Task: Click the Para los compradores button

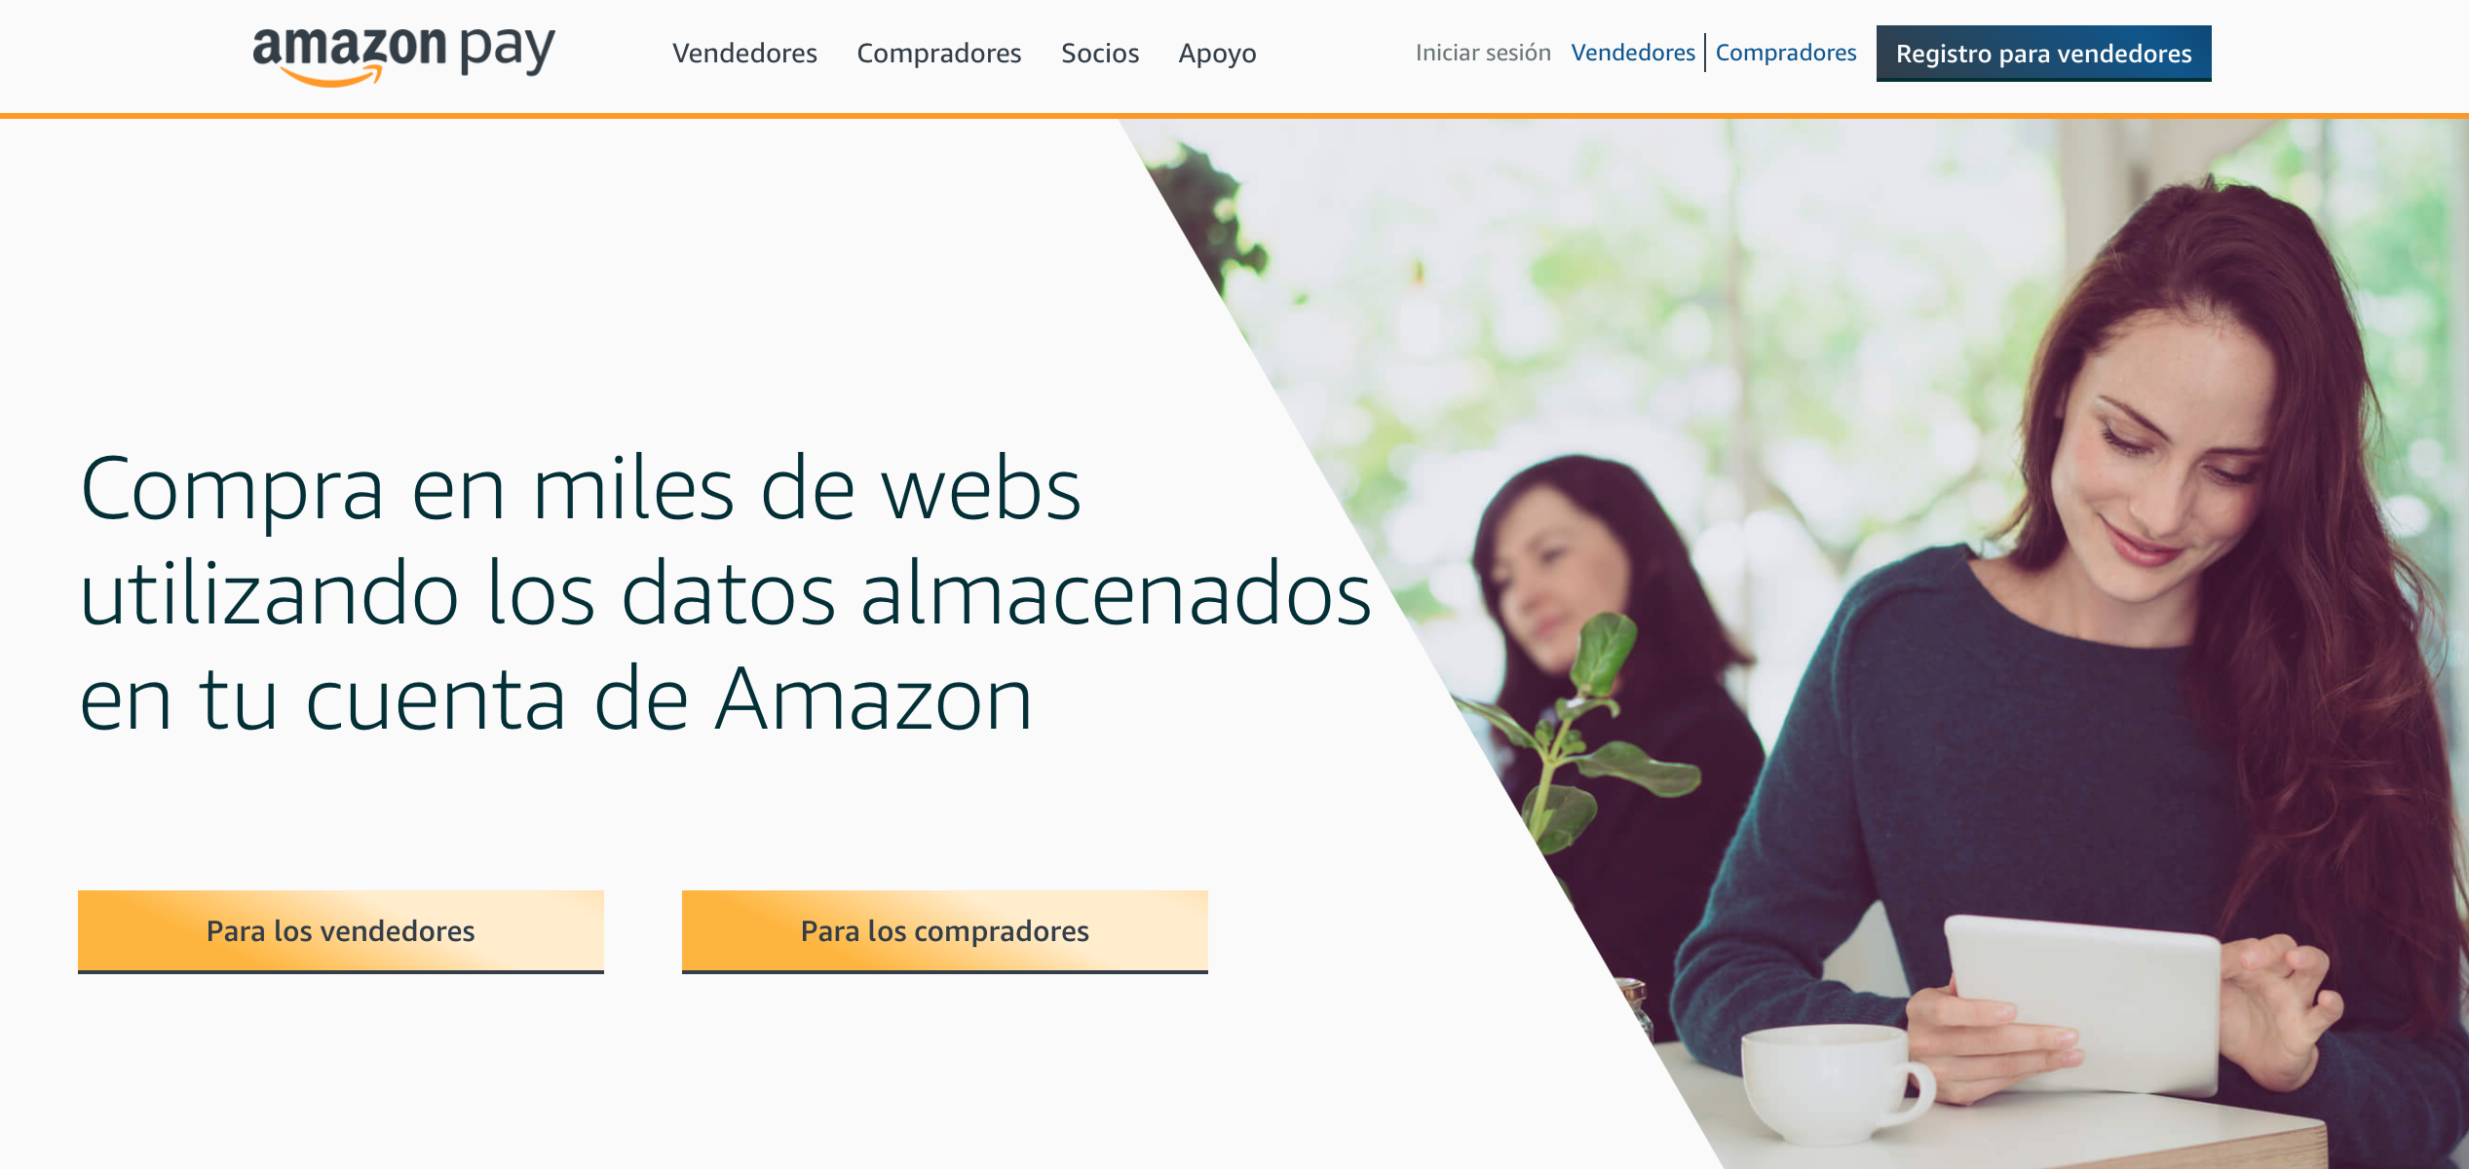Action: pyautogui.click(x=945, y=931)
